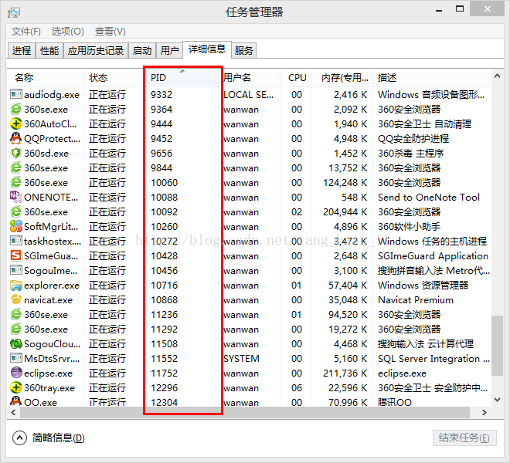Screen dimensions: 510x463
Task: Open the 查看(V) menu
Action: click(x=110, y=32)
